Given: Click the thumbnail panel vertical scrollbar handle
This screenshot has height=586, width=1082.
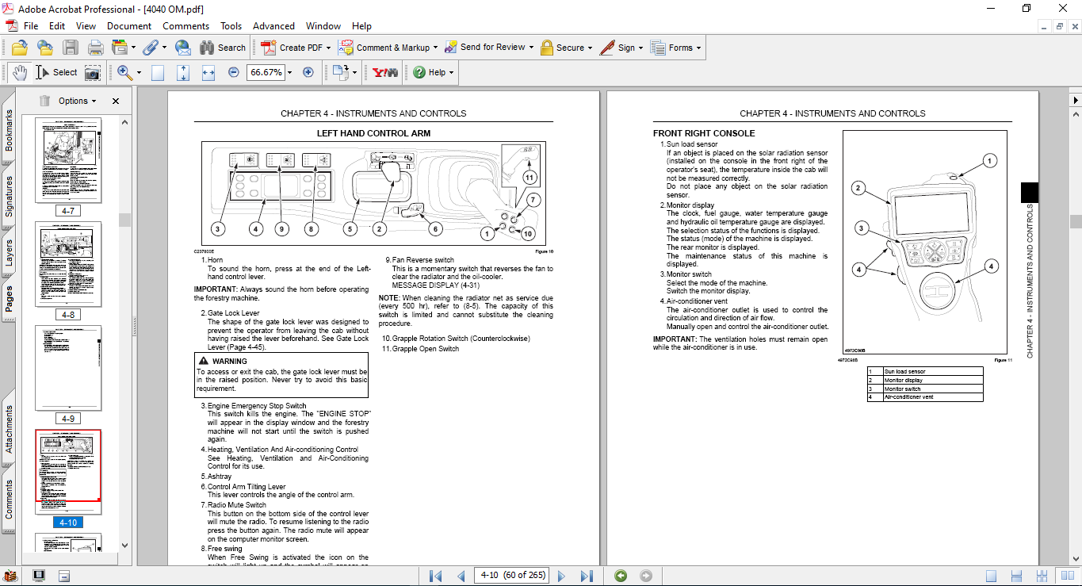Looking at the screenshot, I should [x=124, y=219].
